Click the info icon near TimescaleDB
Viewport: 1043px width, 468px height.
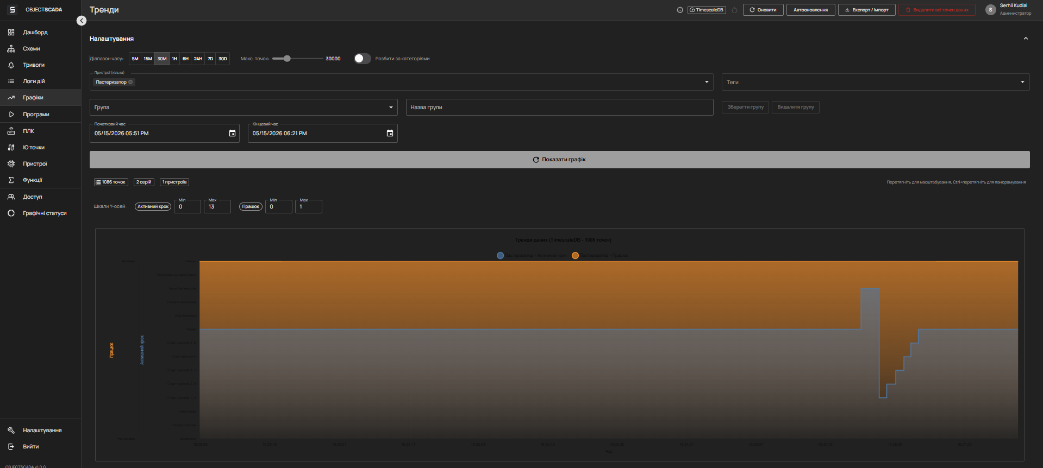(680, 10)
